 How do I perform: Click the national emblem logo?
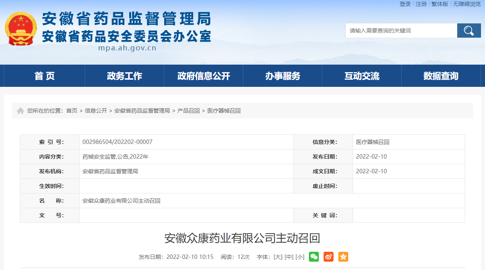(21, 29)
